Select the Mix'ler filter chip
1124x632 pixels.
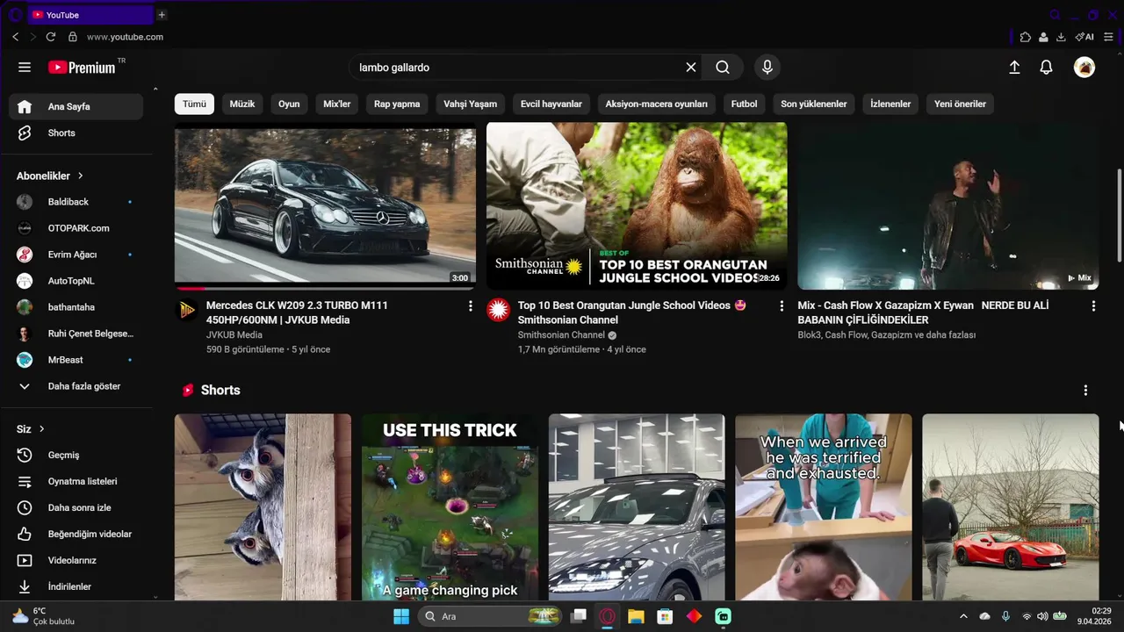coord(337,104)
